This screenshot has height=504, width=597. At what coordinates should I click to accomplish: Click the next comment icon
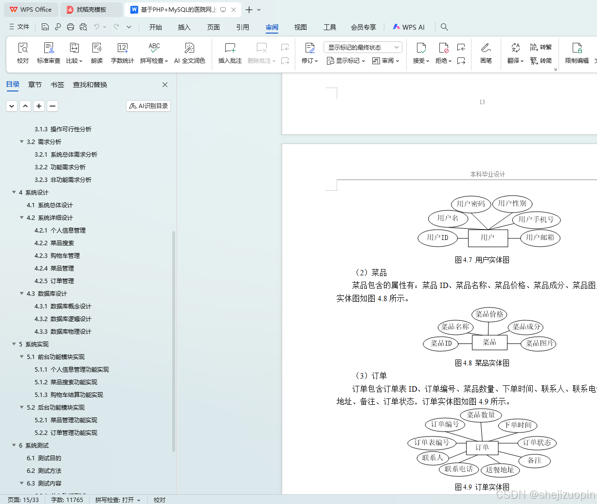(285, 61)
